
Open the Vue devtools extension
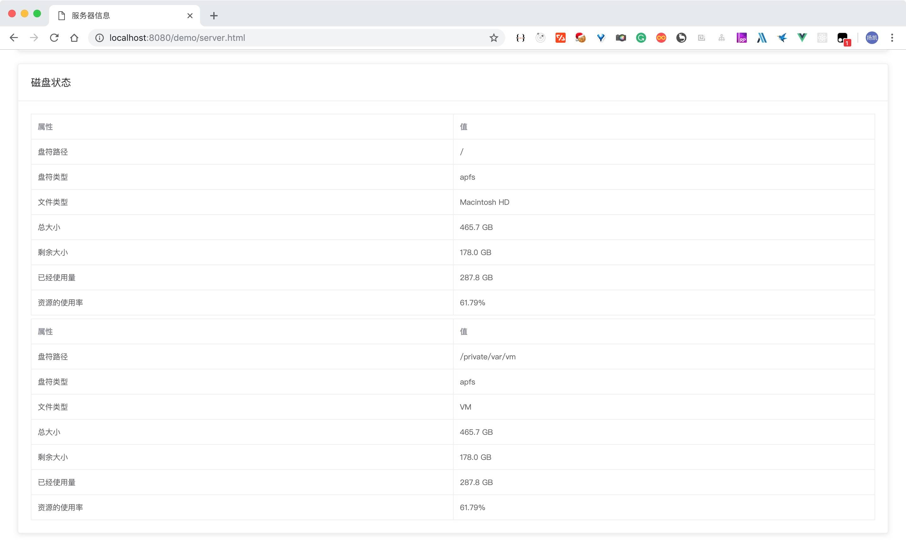(802, 38)
